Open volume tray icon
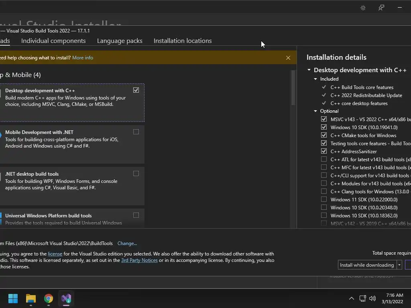411x308 pixels. (372, 298)
